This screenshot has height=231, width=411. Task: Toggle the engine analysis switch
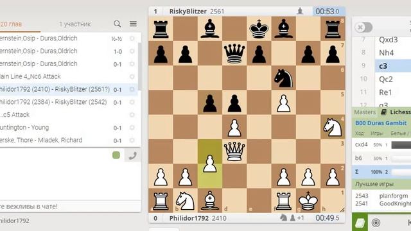[363, 27]
